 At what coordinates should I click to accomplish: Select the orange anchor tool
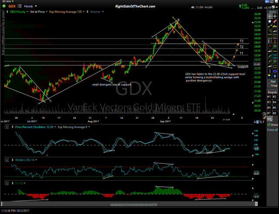click(x=275, y=41)
